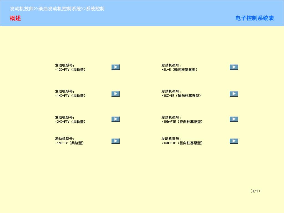This screenshot has width=284, height=213.
Task: Click the (1/1) page indicator
Action: 255,191
